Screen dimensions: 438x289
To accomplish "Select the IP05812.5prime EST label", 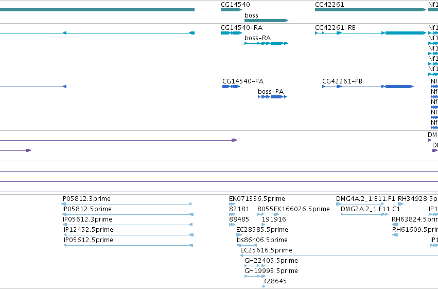I will 87,209.
